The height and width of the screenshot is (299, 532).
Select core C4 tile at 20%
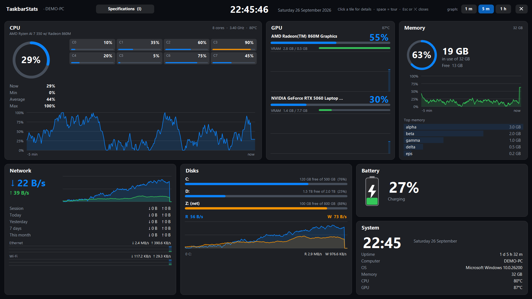click(x=92, y=58)
